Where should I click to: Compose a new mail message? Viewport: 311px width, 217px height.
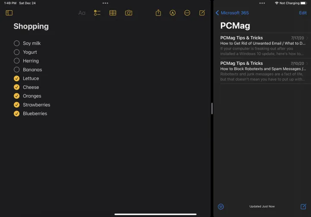click(x=303, y=207)
